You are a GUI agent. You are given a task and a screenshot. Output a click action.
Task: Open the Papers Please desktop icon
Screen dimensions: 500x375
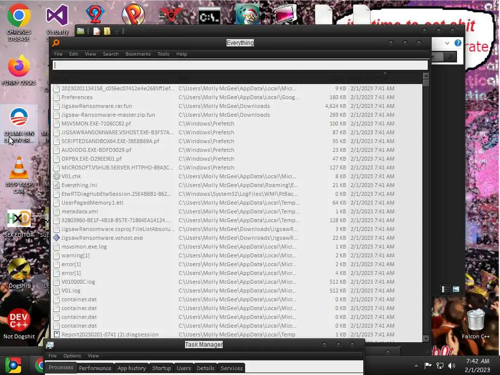(171, 14)
